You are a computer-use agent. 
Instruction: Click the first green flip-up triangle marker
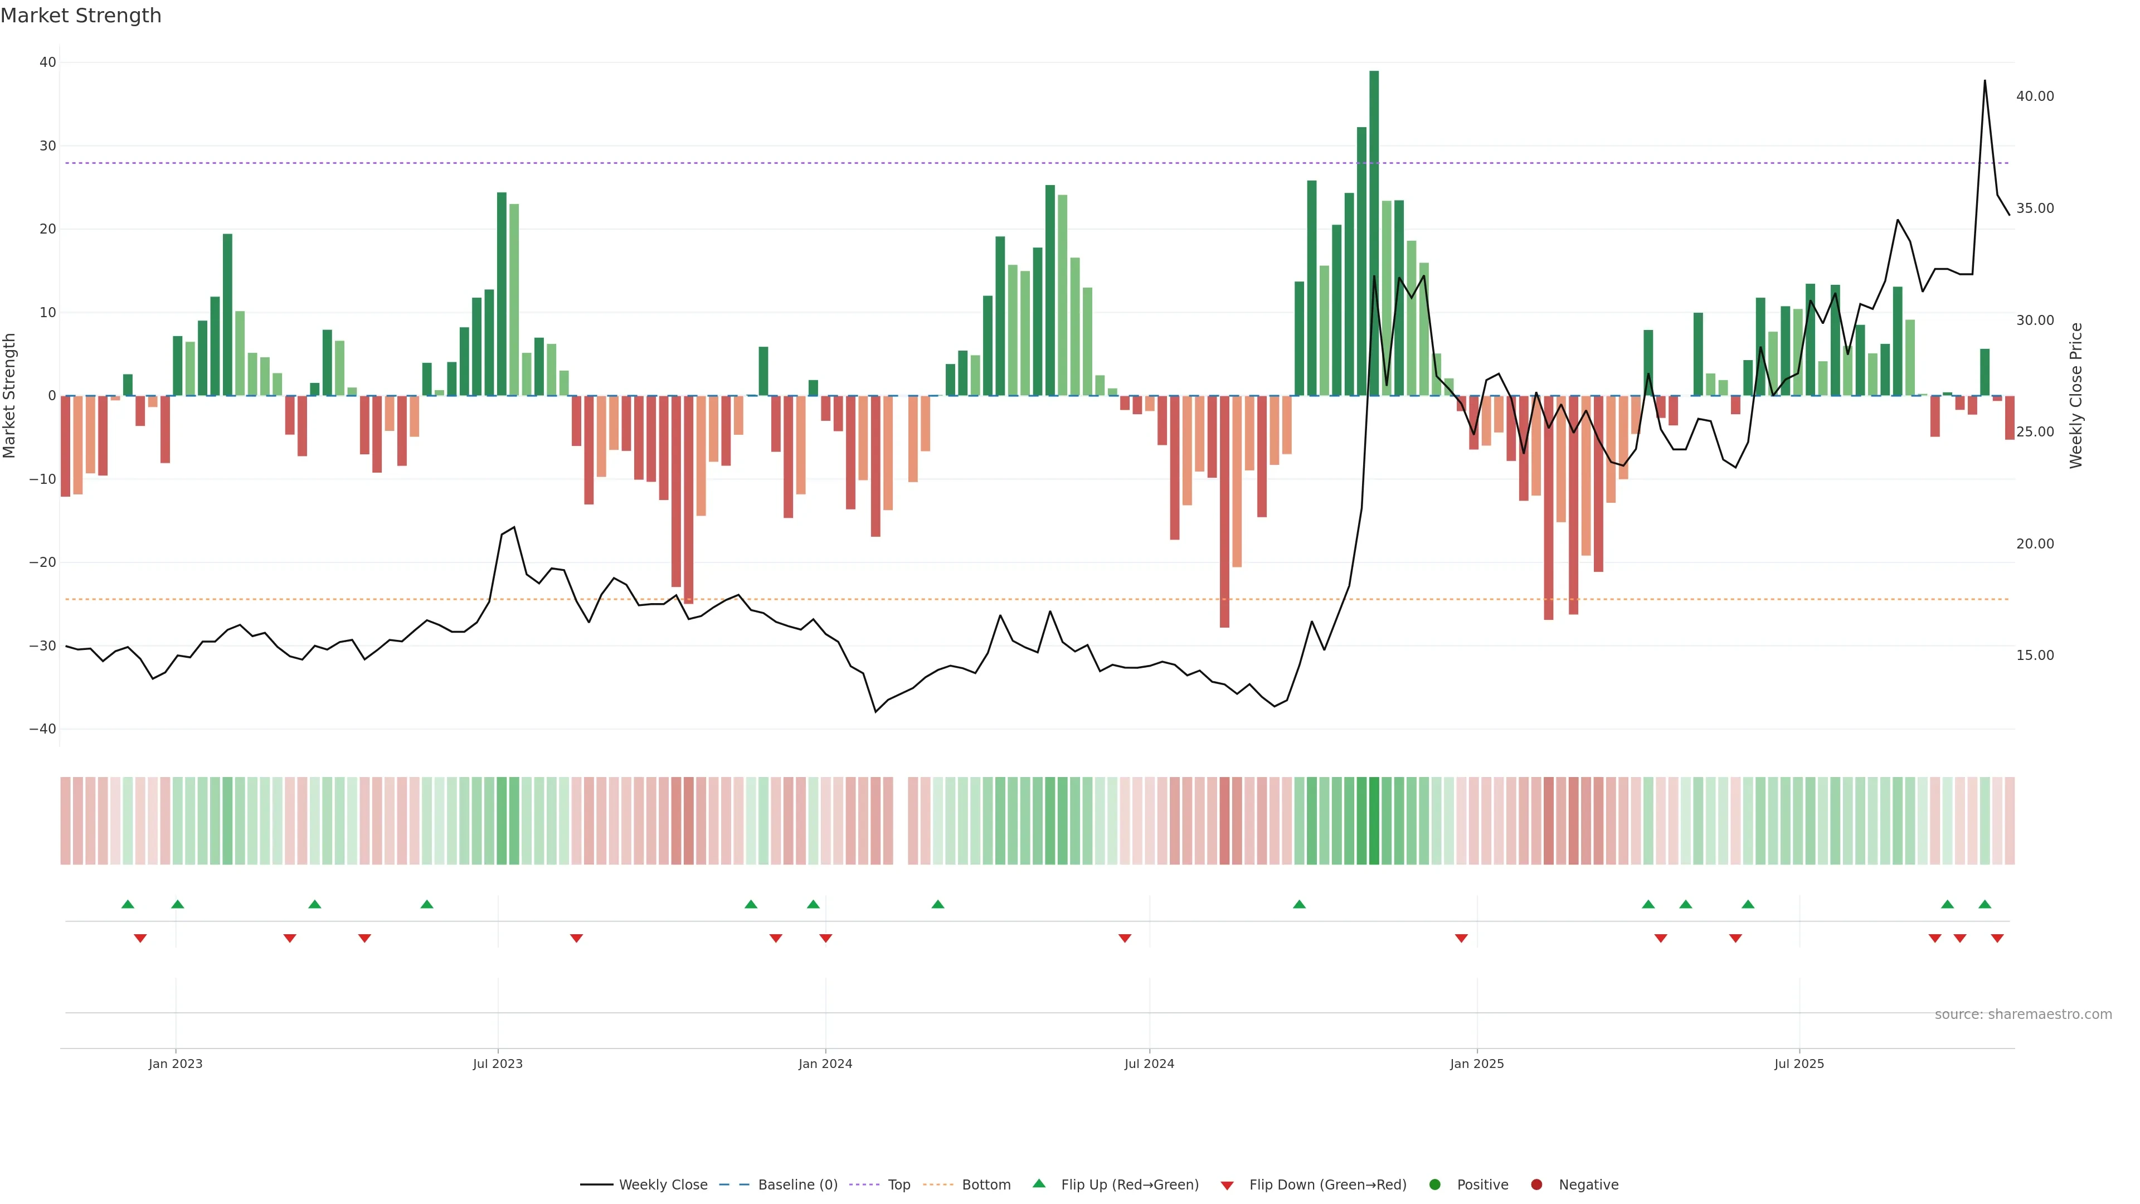pyautogui.click(x=128, y=904)
